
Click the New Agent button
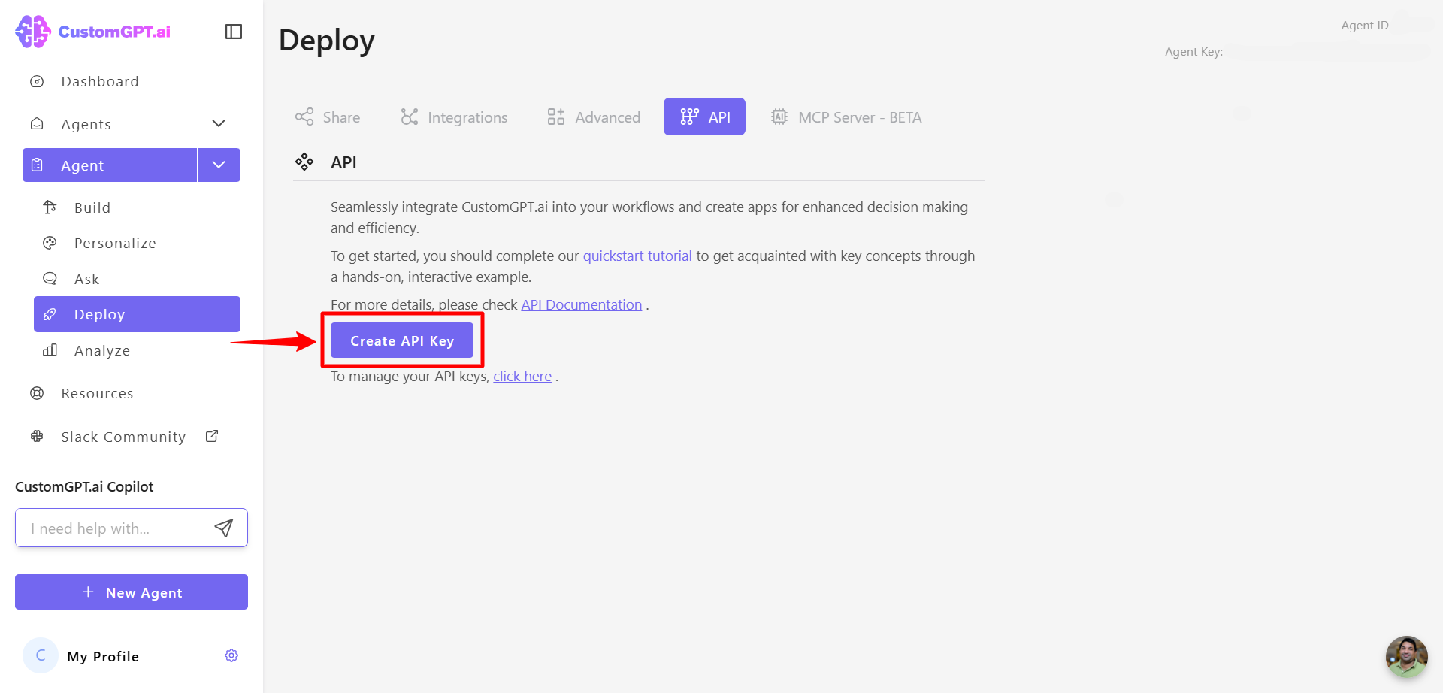point(132,592)
